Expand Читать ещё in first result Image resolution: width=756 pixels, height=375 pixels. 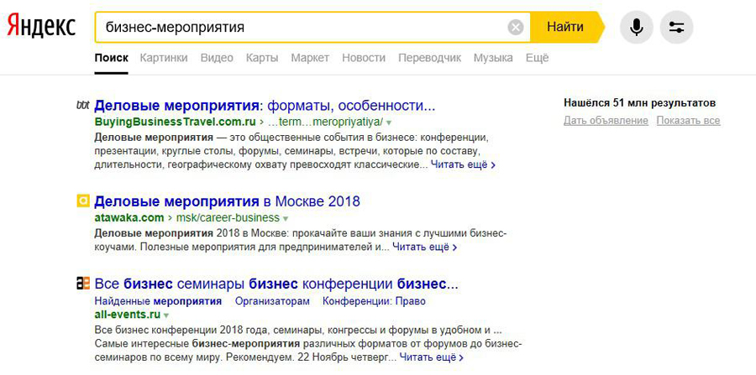click(x=463, y=165)
